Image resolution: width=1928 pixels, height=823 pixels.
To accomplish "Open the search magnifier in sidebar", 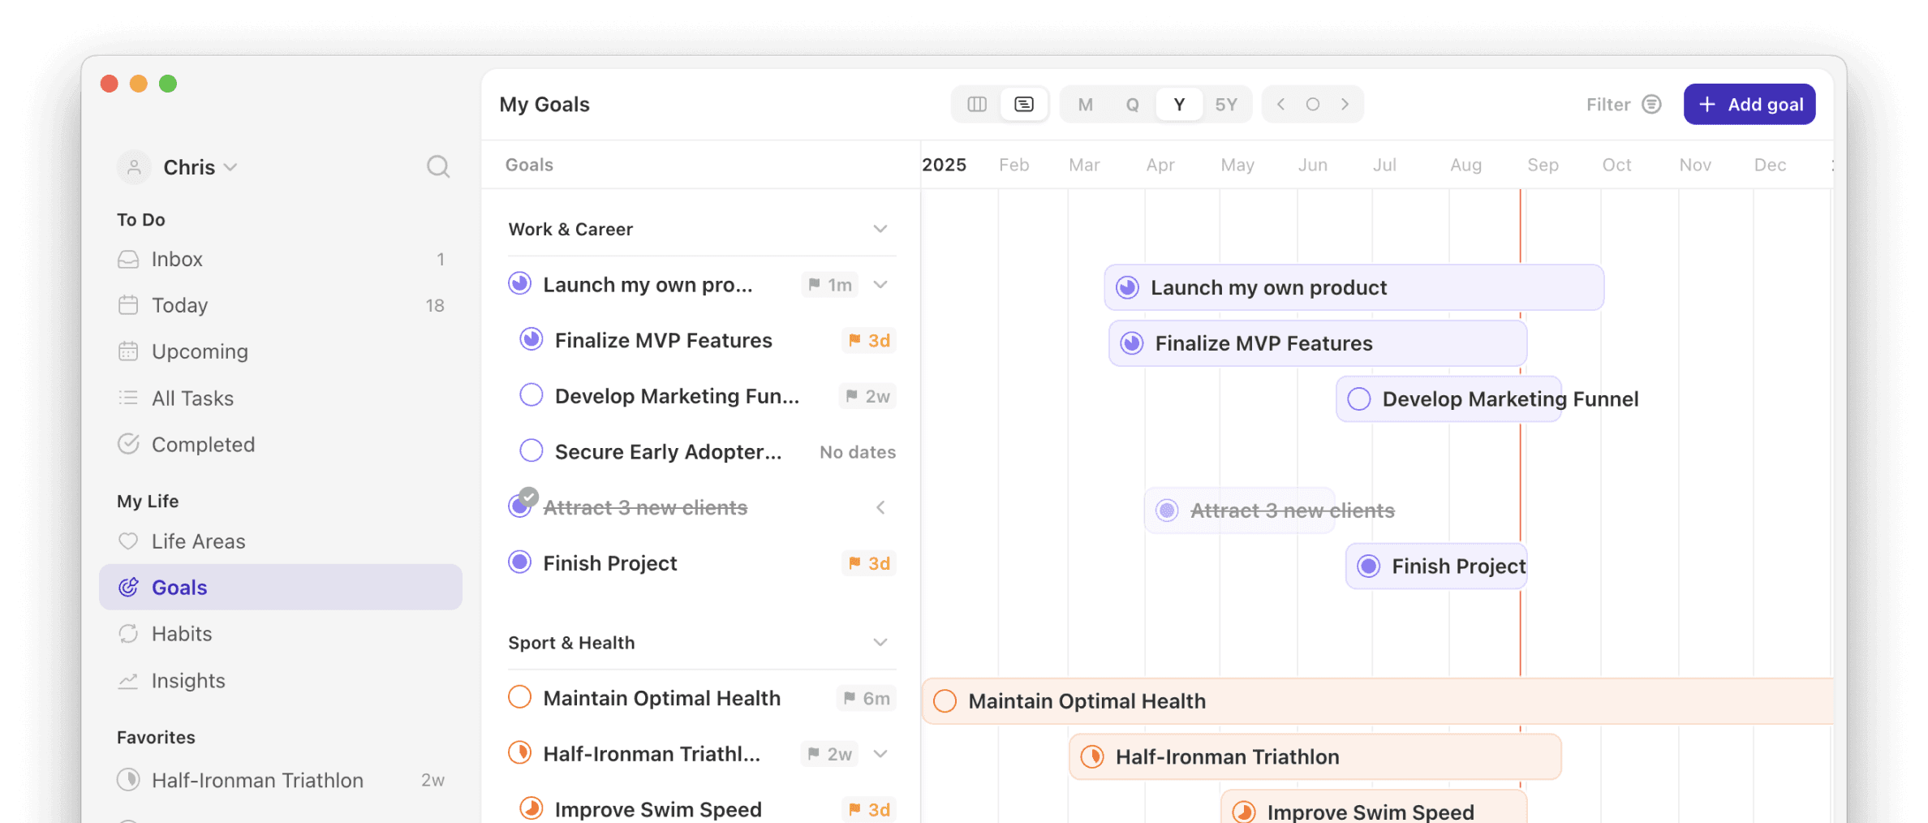I will pos(438,166).
